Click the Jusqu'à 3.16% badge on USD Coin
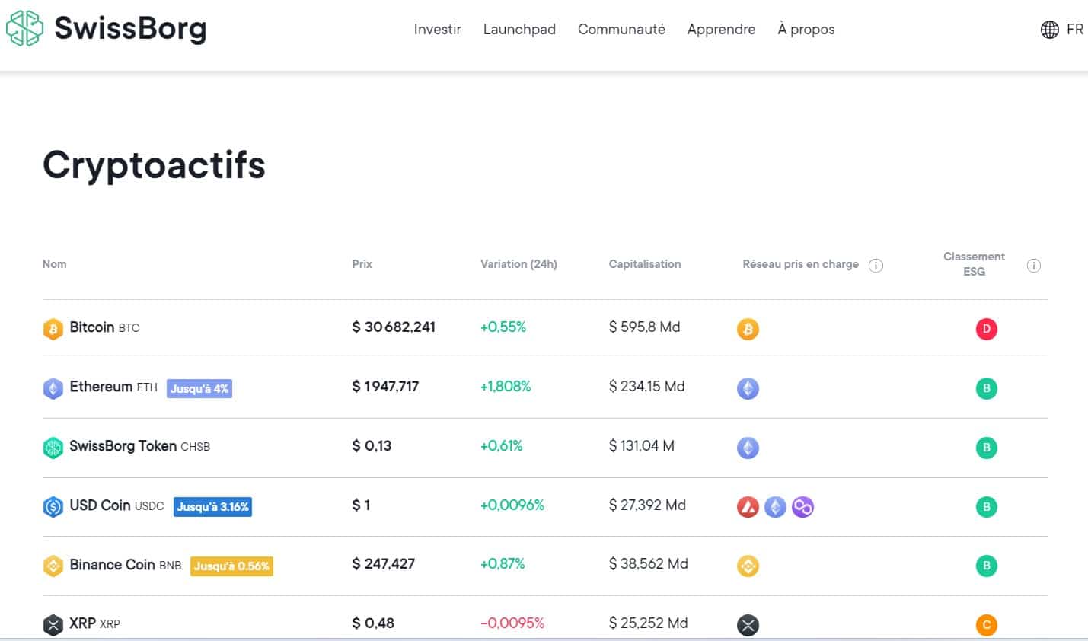Screen dimensions: 1088x641 212,506
